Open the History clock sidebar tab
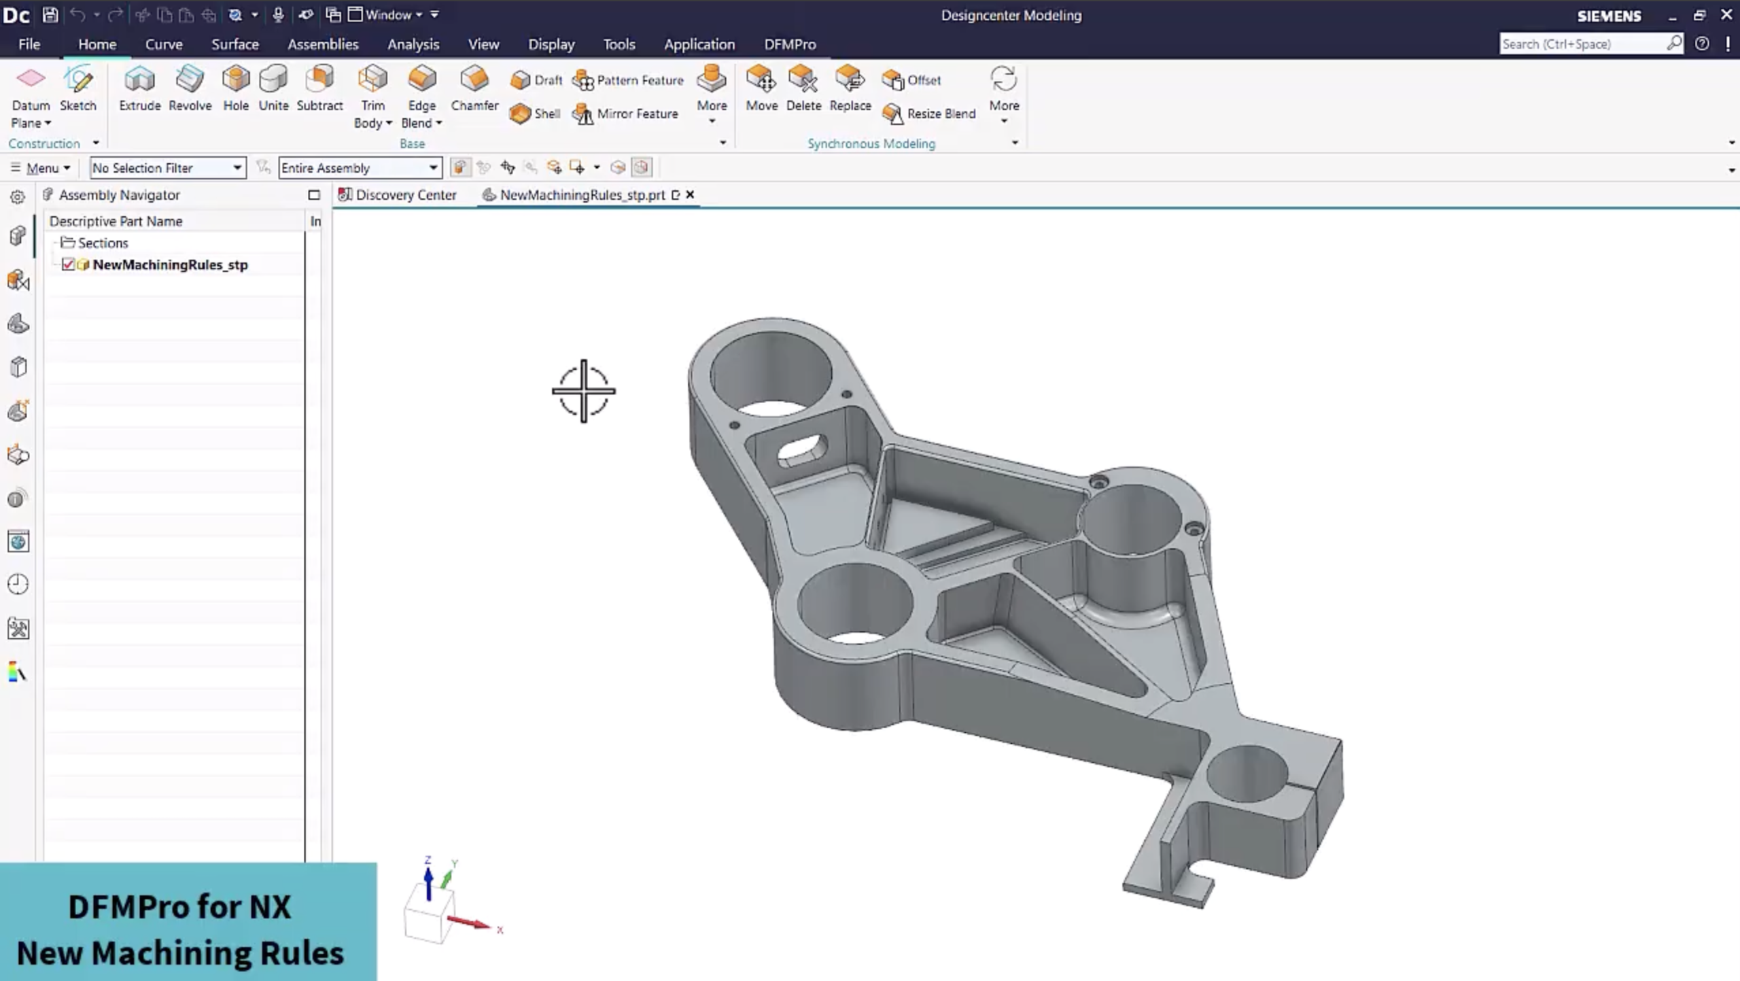Image resolution: width=1740 pixels, height=981 pixels. click(x=18, y=585)
